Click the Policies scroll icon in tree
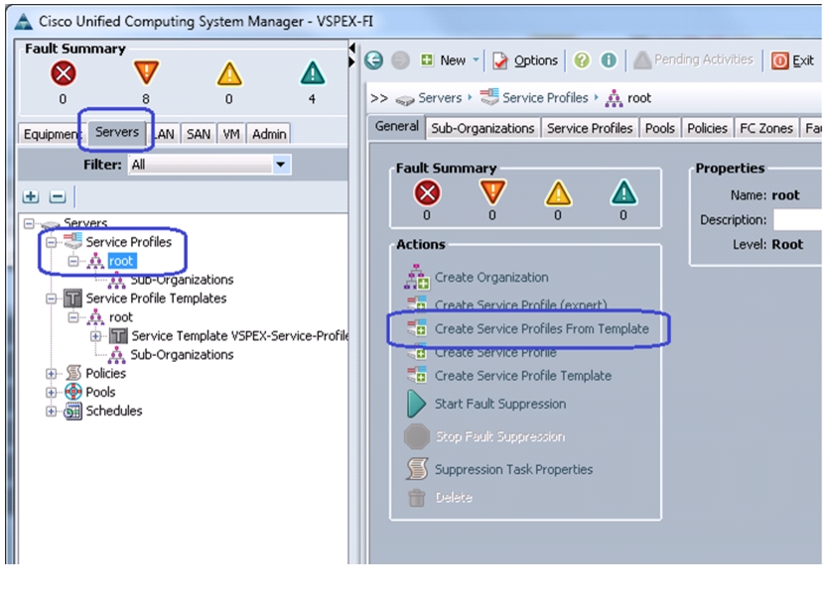The height and width of the screenshot is (599, 823). click(73, 373)
